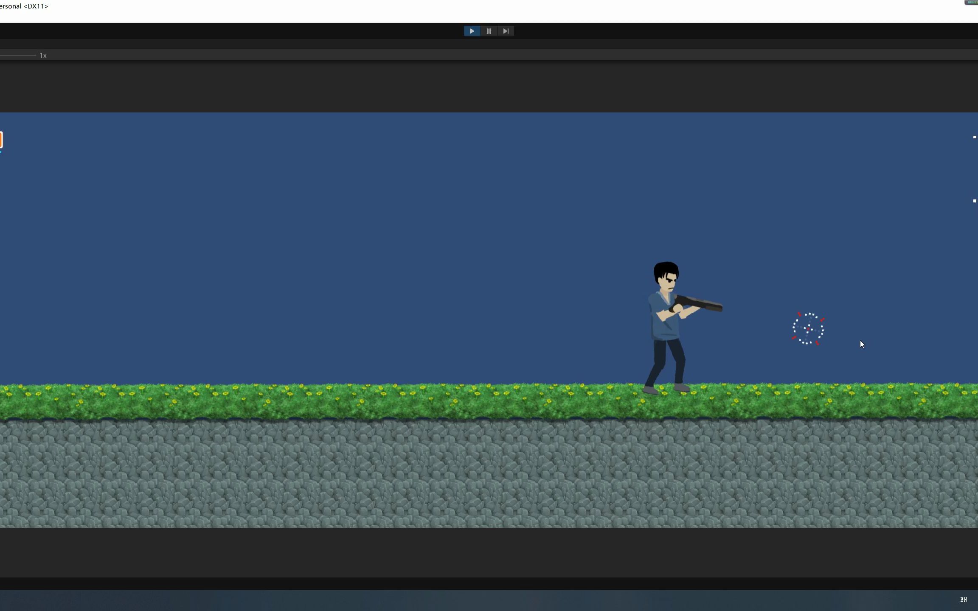Viewport: 978px width, 611px height.
Task: Click the lower white marker on the right edge
Action: 974,201
